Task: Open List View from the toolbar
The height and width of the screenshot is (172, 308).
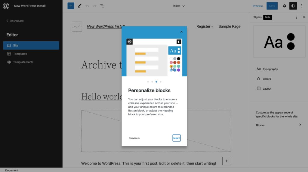Action: click(x=102, y=6)
